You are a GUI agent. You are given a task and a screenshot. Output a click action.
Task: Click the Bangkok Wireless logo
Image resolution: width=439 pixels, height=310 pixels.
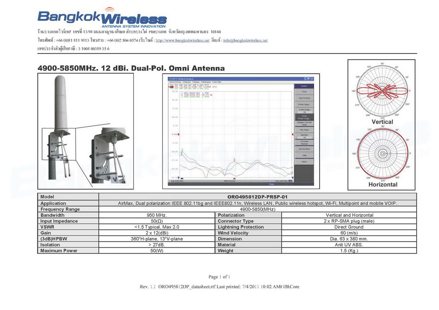click(102, 18)
